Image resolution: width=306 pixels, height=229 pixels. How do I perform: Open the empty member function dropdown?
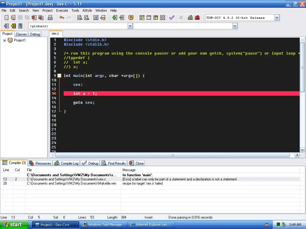[235, 26]
